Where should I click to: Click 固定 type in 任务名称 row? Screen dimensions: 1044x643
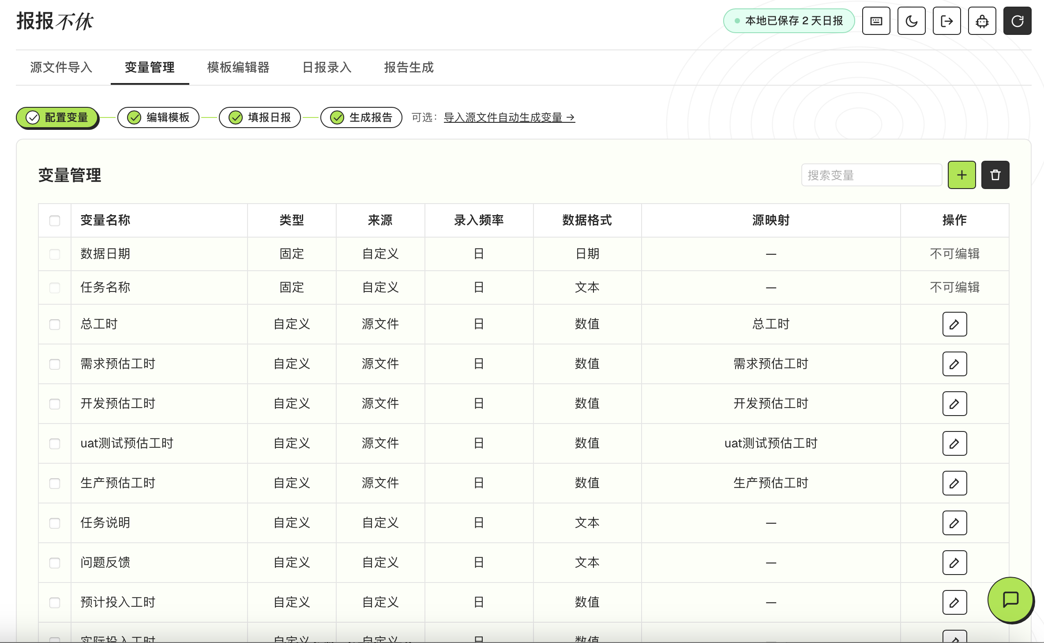pos(292,287)
